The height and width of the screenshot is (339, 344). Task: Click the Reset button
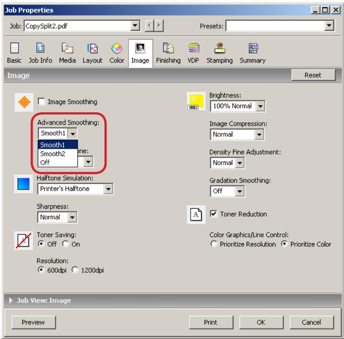coord(313,75)
